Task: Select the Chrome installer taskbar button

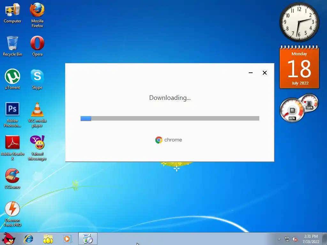Action: (x=88, y=239)
